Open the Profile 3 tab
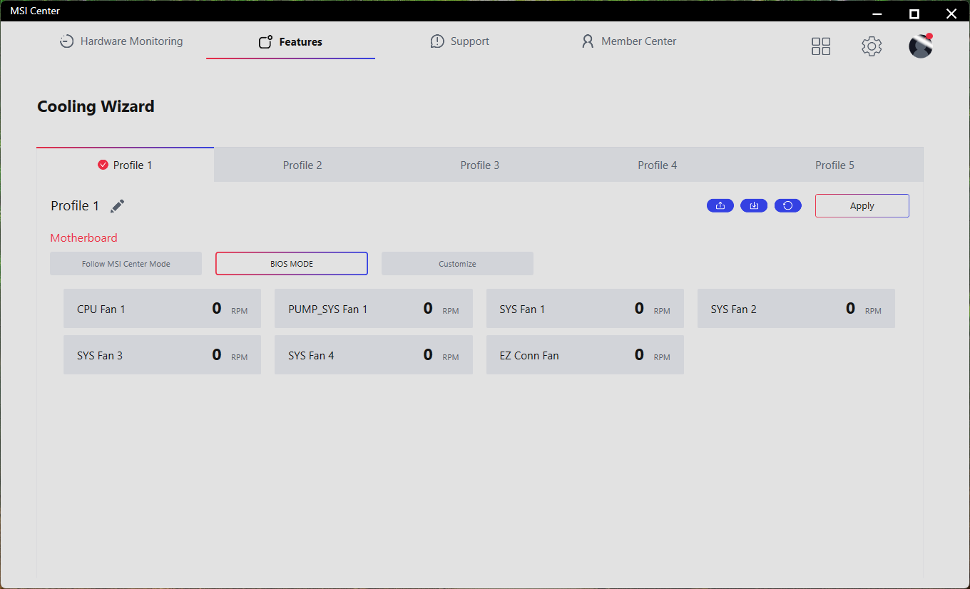The width and height of the screenshot is (970, 589). pyautogui.click(x=480, y=165)
